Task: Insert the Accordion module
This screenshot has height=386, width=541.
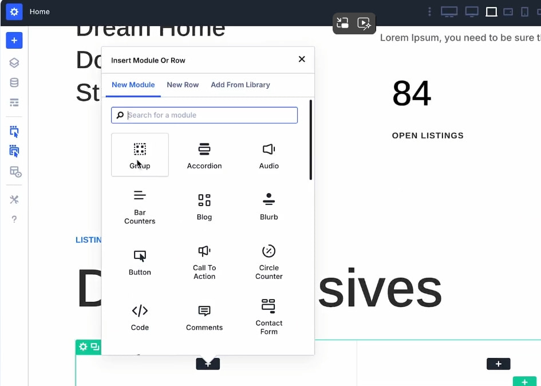Action: (204, 155)
